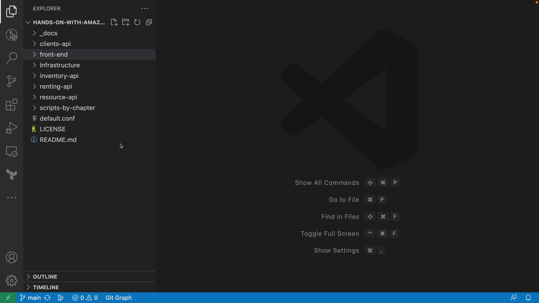Open the Search view in activity bar
The width and height of the screenshot is (539, 303).
[12, 58]
